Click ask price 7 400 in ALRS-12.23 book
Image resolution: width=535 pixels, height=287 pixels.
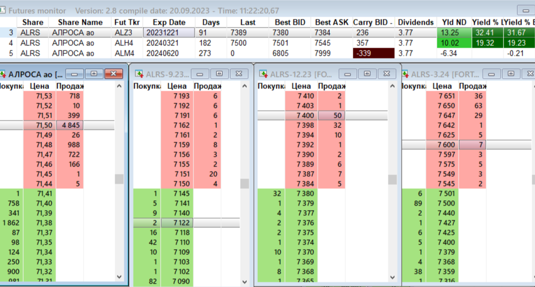click(x=301, y=115)
